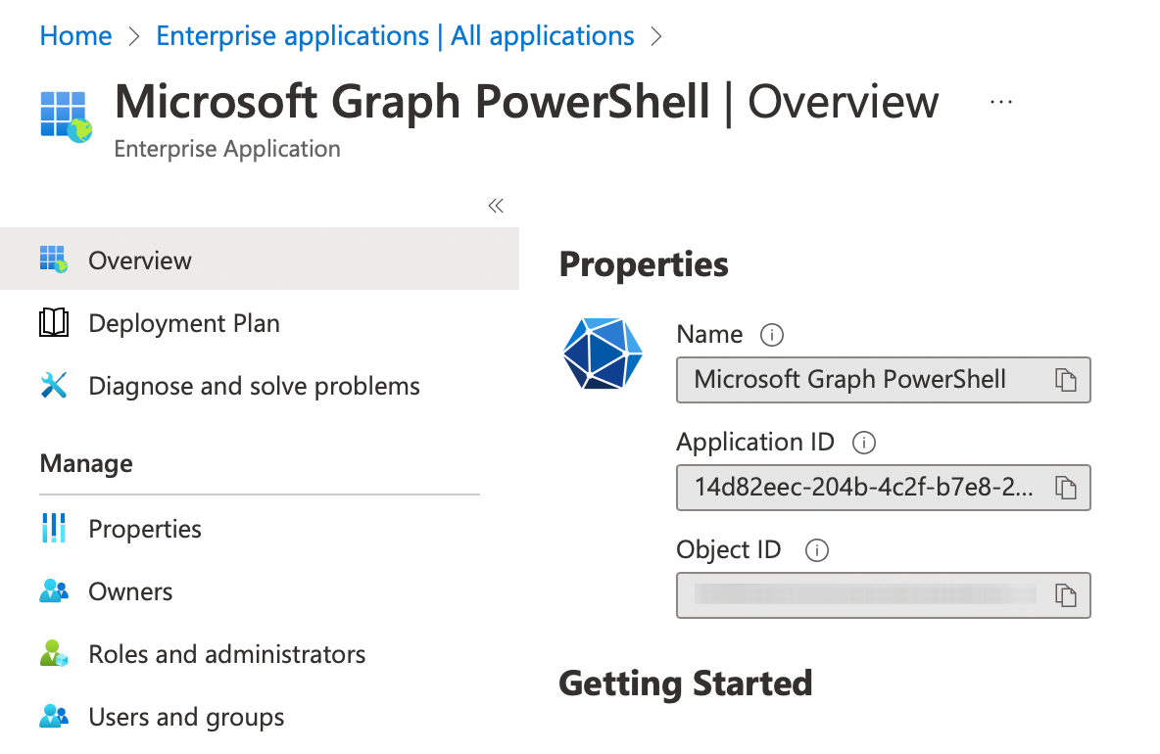Open the more options ellipsis menu
The height and width of the screenshot is (754, 1160).
pos(1001,101)
